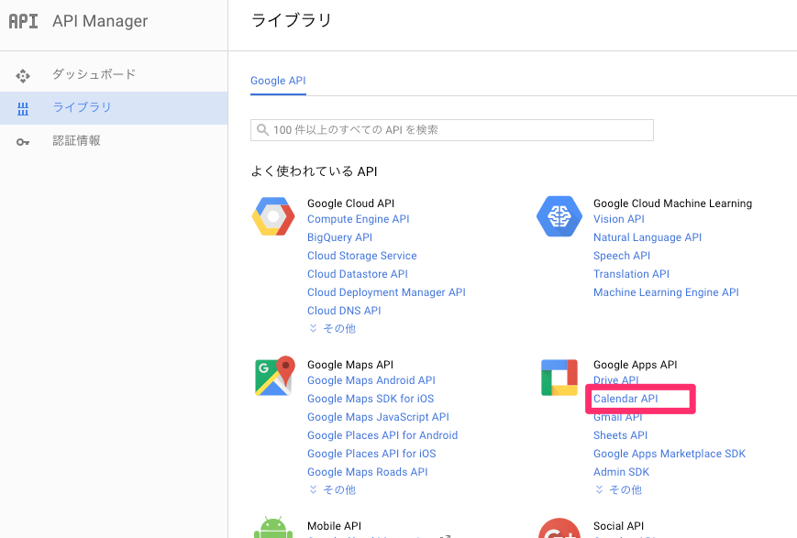Click the search magnifier icon
The height and width of the screenshot is (538, 797).
point(263,130)
